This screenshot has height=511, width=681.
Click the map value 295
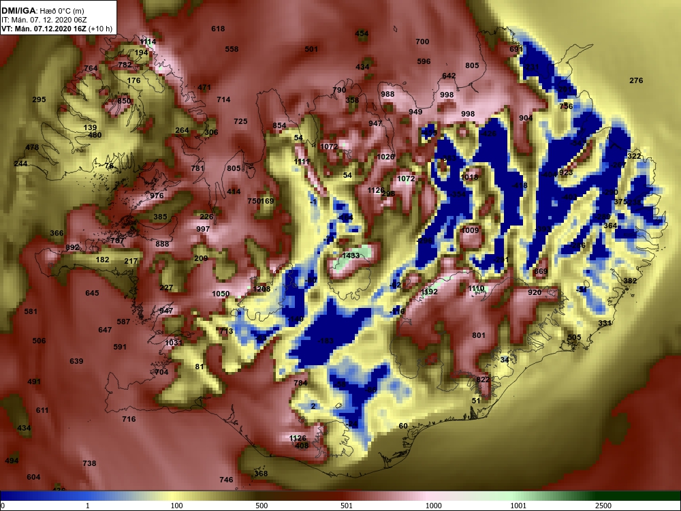point(39,99)
